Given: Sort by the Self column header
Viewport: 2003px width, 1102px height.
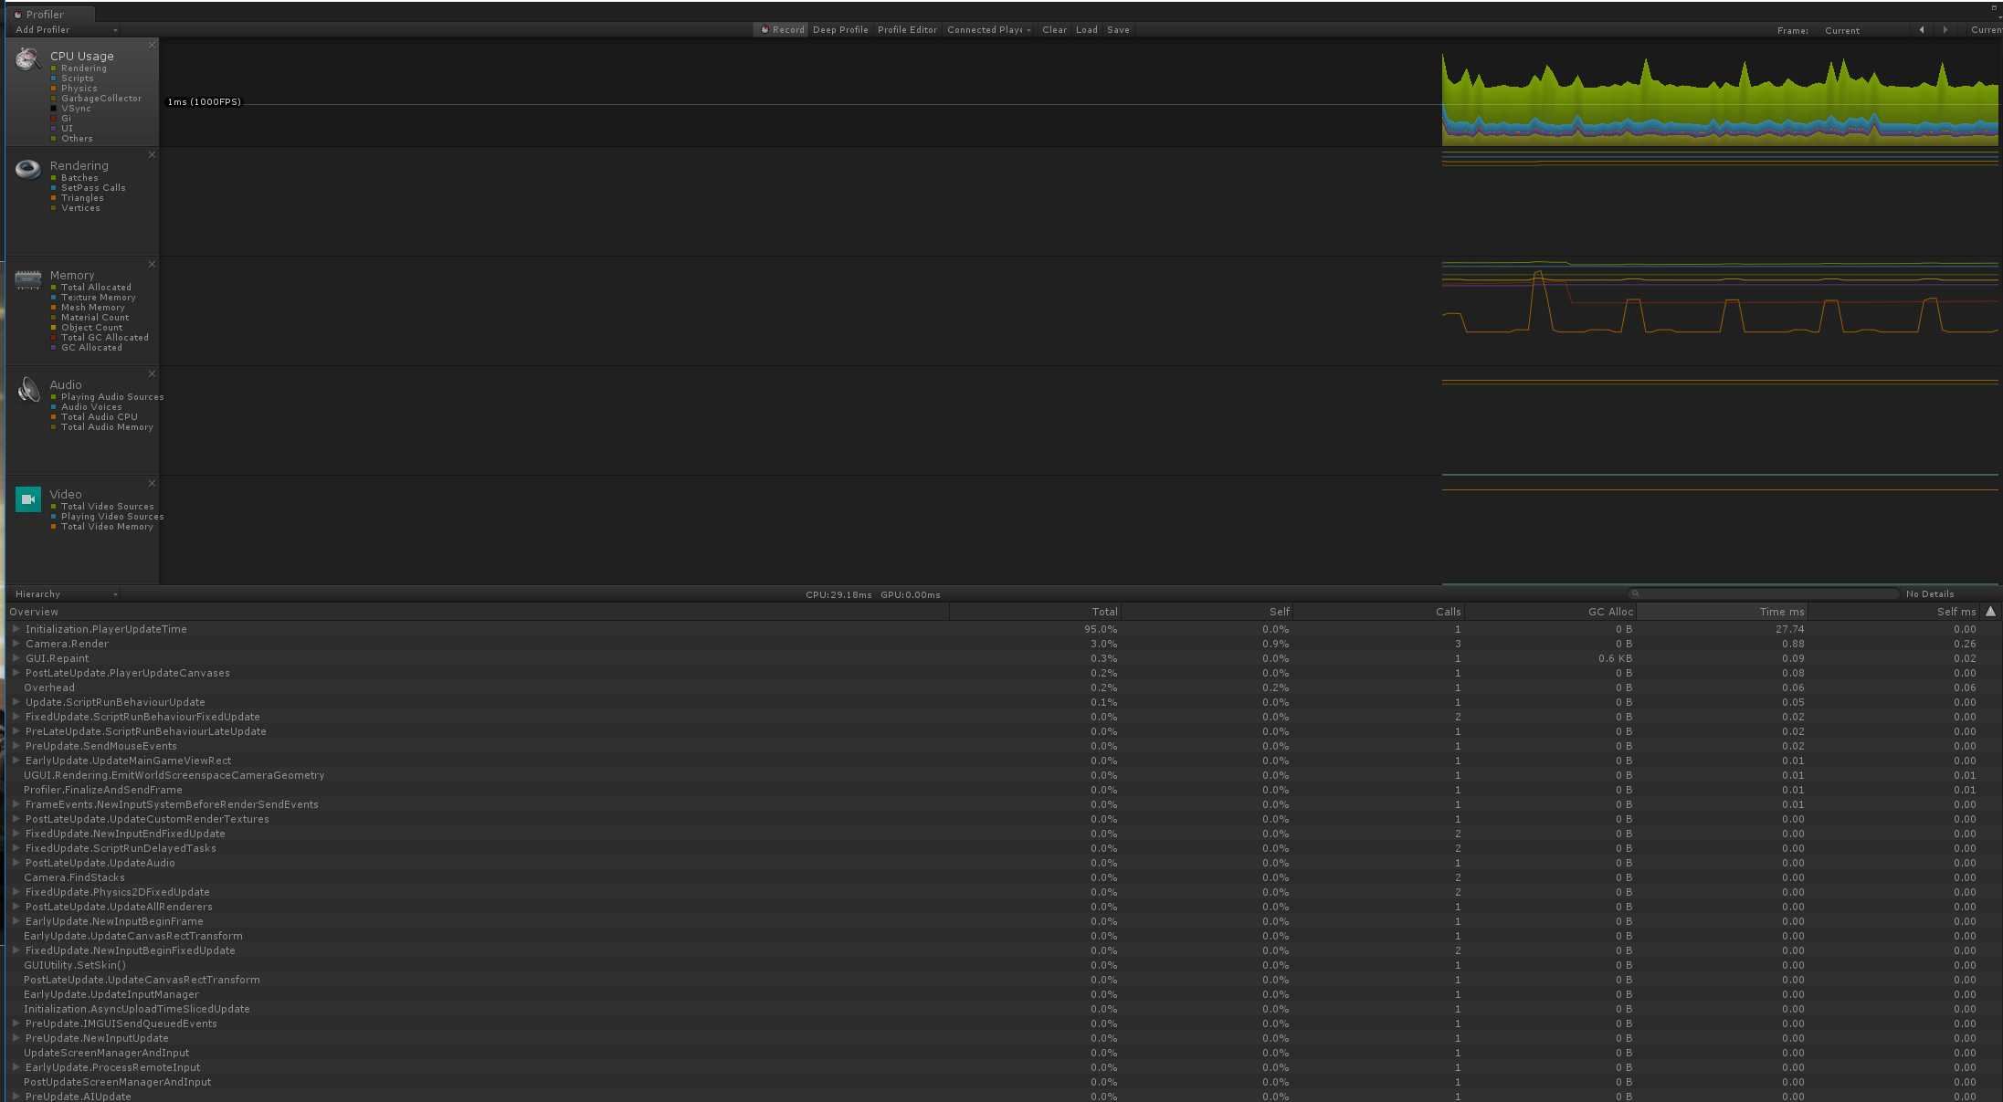Looking at the screenshot, I should (x=1207, y=612).
